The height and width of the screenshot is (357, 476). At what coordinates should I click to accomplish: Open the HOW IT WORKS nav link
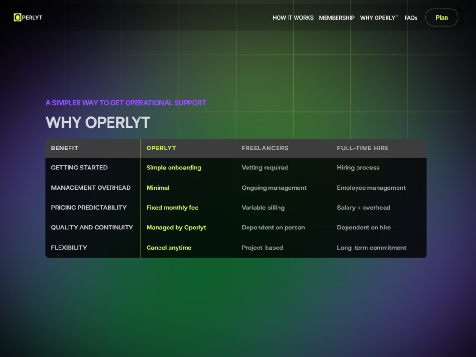(293, 18)
